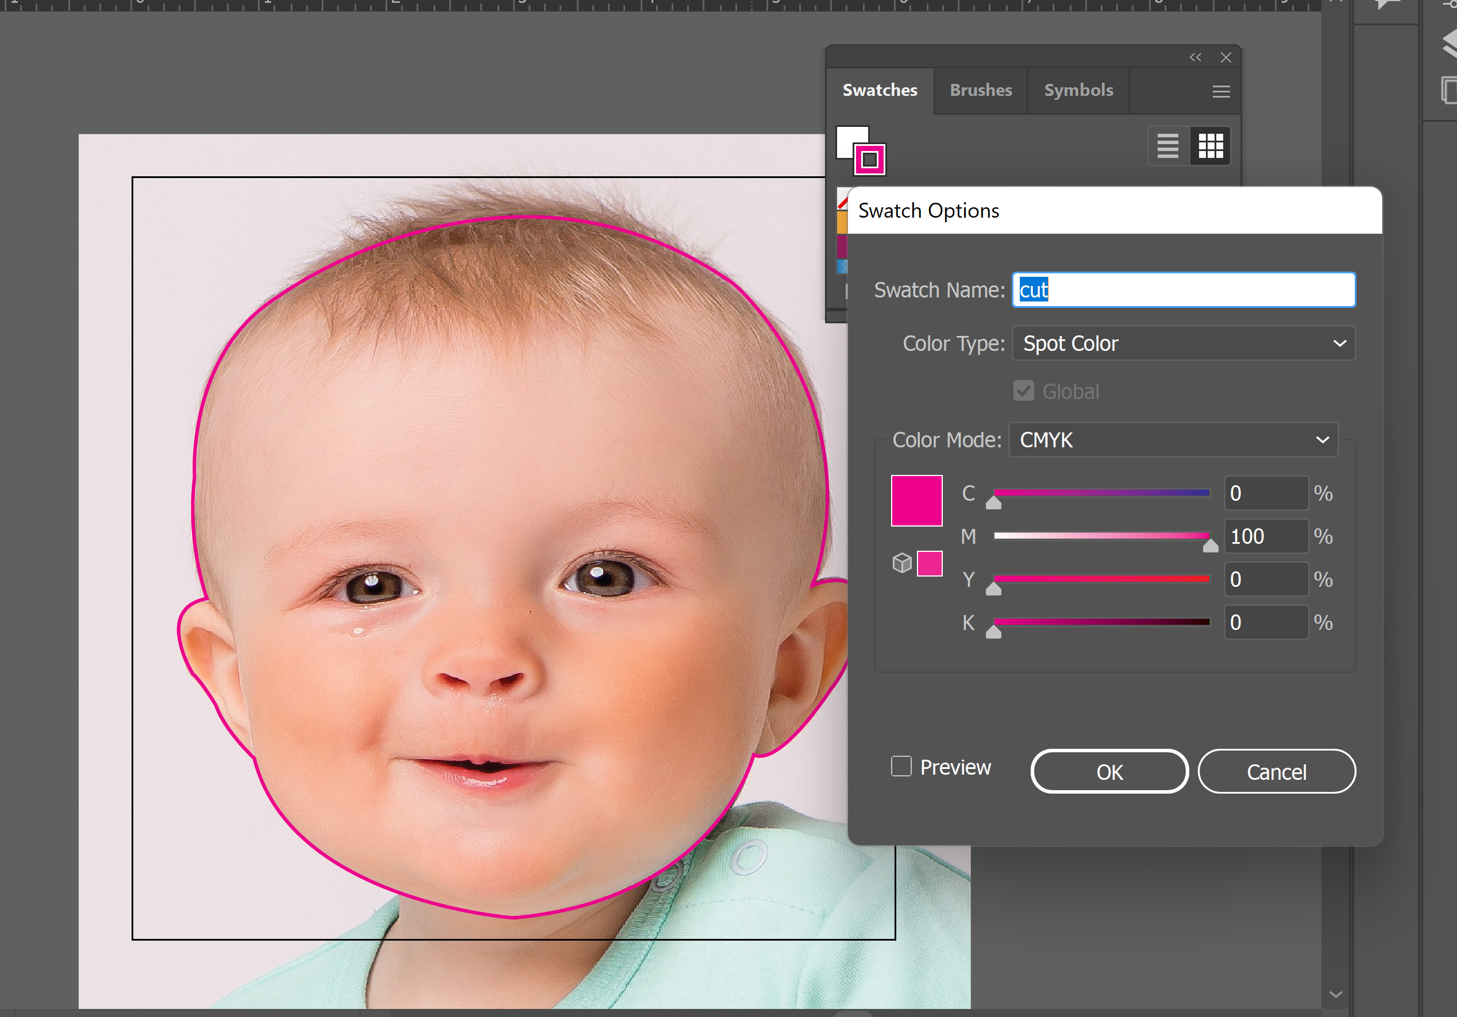Click the large magenta color preview swatch
The image size is (1457, 1017).
point(916,501)
